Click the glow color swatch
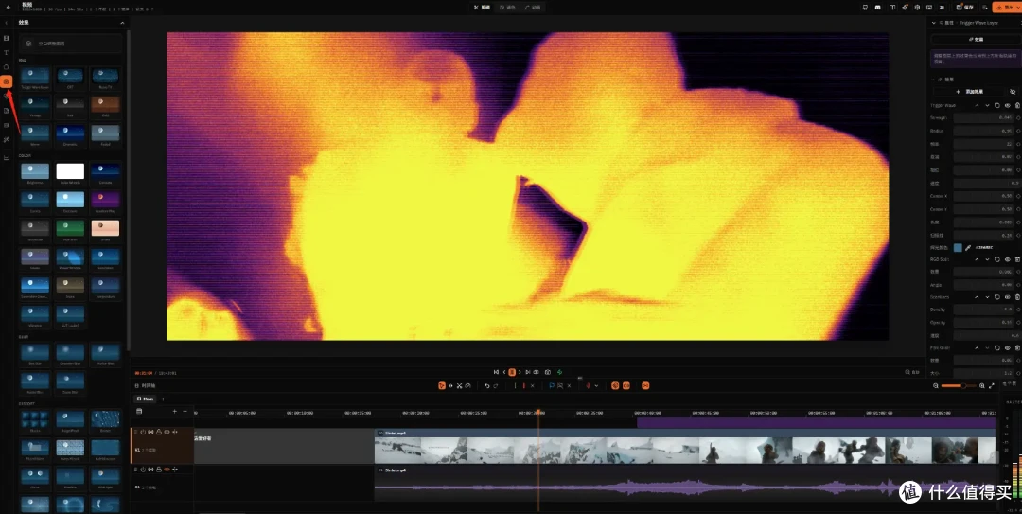The height and width of the screenshot is (514, 1022). [x=958, y=247]
